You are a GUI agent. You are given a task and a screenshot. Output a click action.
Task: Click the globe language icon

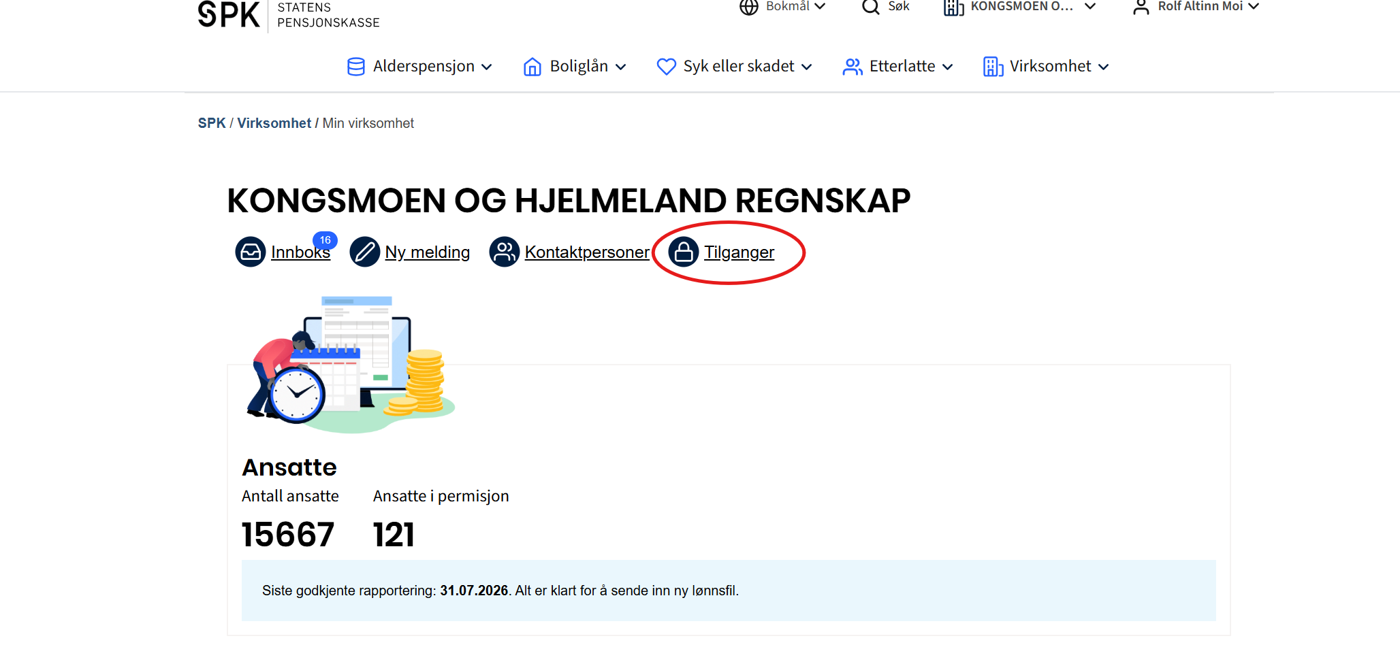click(x=749, y=7)
